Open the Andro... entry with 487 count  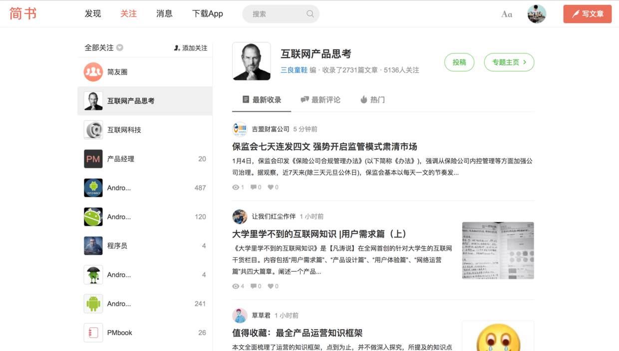(x=145, y=187)
